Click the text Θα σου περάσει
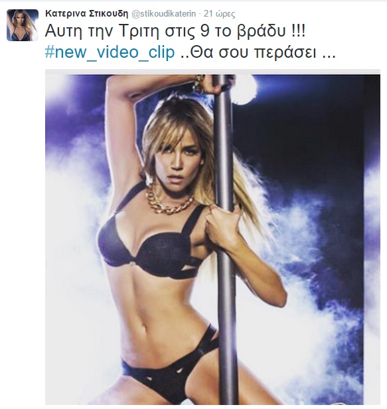The height and width of the screenshot is (409, 387). [x=252, y=52]
